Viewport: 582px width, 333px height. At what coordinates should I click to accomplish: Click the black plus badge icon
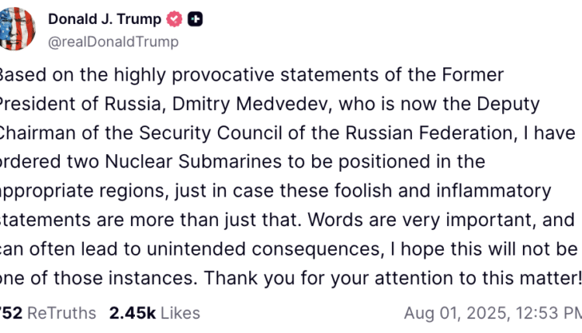[196, 19]
